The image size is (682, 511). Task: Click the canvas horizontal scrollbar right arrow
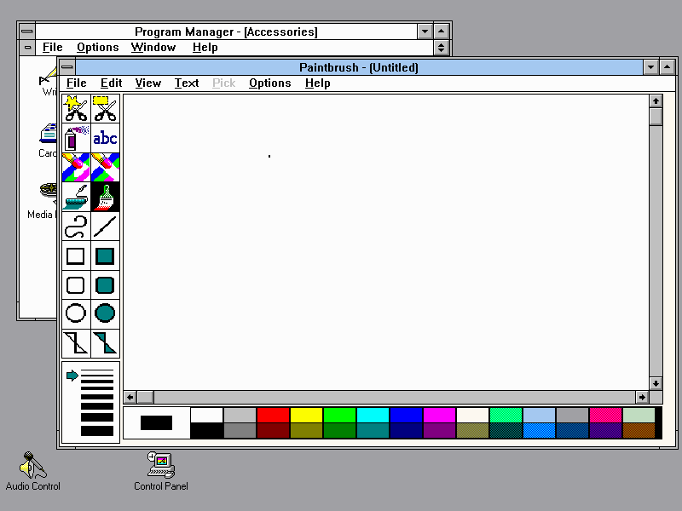coord(641,397)
